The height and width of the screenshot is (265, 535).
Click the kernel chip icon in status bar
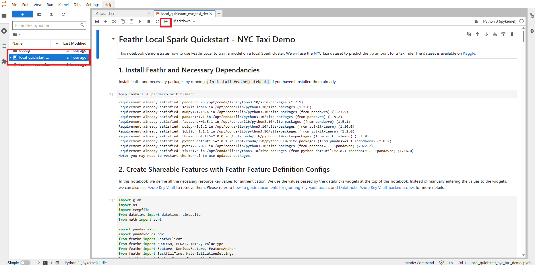pos(57,263)
